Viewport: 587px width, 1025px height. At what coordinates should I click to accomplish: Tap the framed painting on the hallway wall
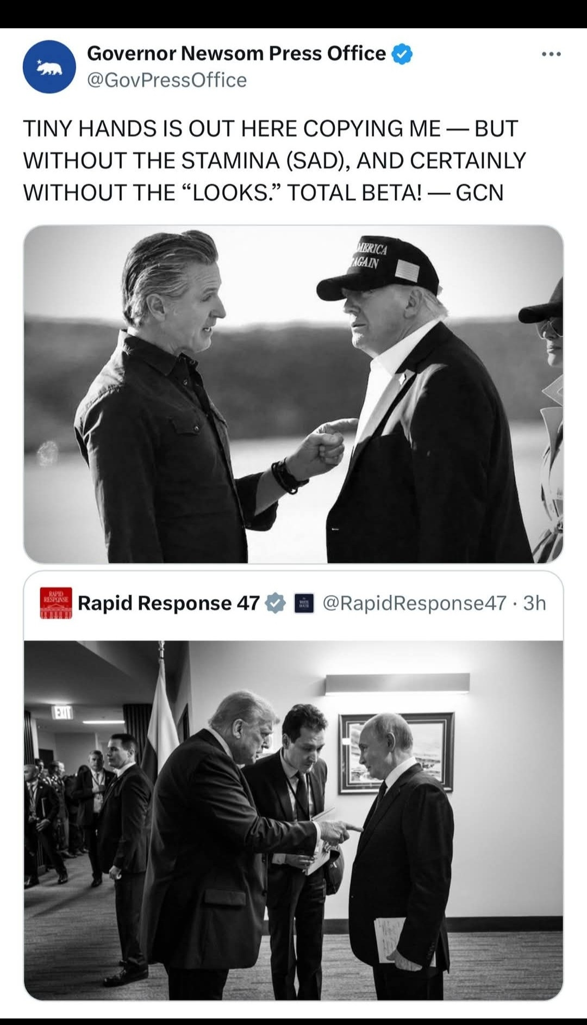click(x=396, y=753)
